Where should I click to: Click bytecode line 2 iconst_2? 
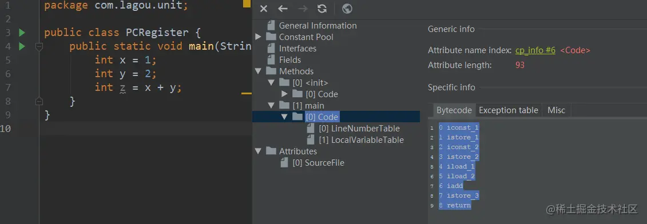459,147
